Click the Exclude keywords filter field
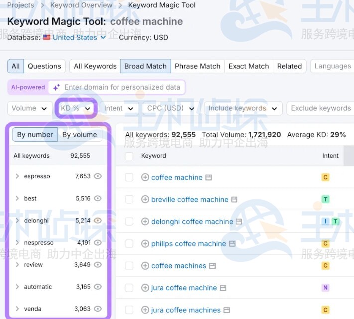354x319 pixels. (x=321, y=108)
